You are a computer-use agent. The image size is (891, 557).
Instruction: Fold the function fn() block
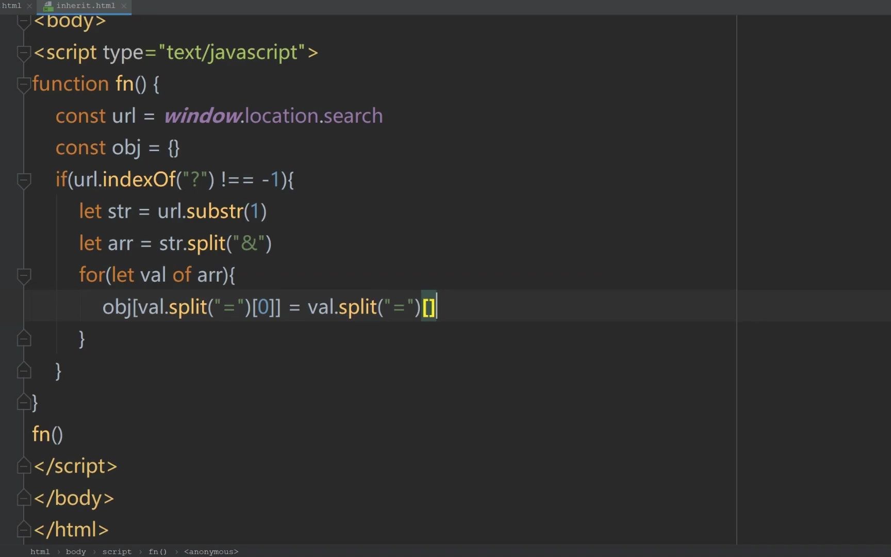coord(23,84)
